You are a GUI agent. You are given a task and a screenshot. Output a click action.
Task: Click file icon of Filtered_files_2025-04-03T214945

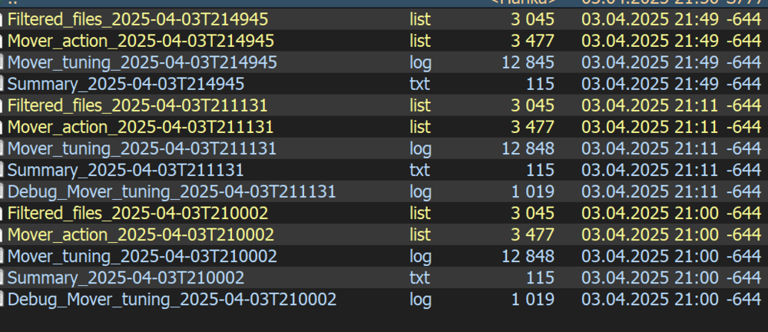2,20
